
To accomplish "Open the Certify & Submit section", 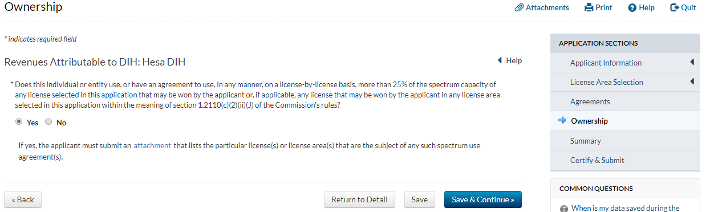I will click(x=597, y=160).
